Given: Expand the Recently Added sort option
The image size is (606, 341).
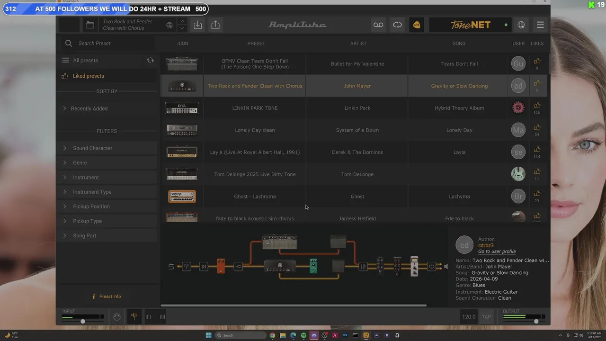Looking at the screenshot, I should point(107,108).
